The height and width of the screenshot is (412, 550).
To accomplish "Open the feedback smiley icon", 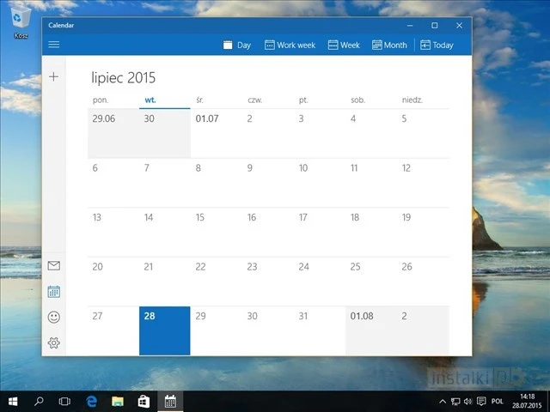I will 54,318.
